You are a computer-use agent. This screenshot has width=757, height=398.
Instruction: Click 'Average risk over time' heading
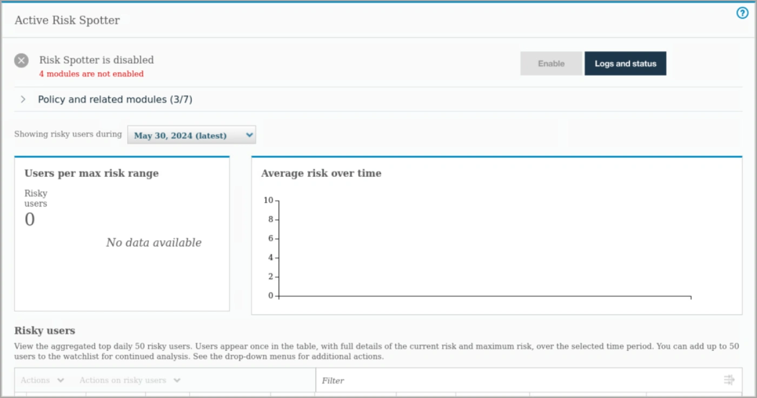321,174
